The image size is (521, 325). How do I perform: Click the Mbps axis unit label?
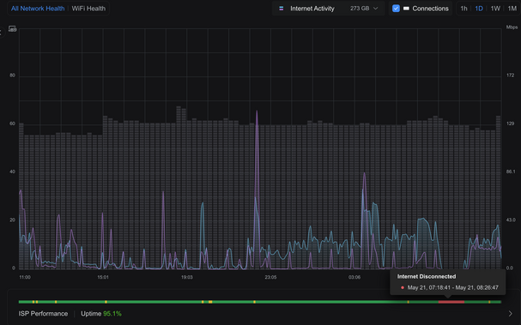pos(512,27)
